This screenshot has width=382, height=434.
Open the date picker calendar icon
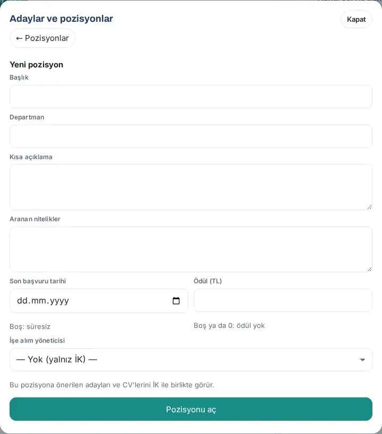[x=176, y=301]
